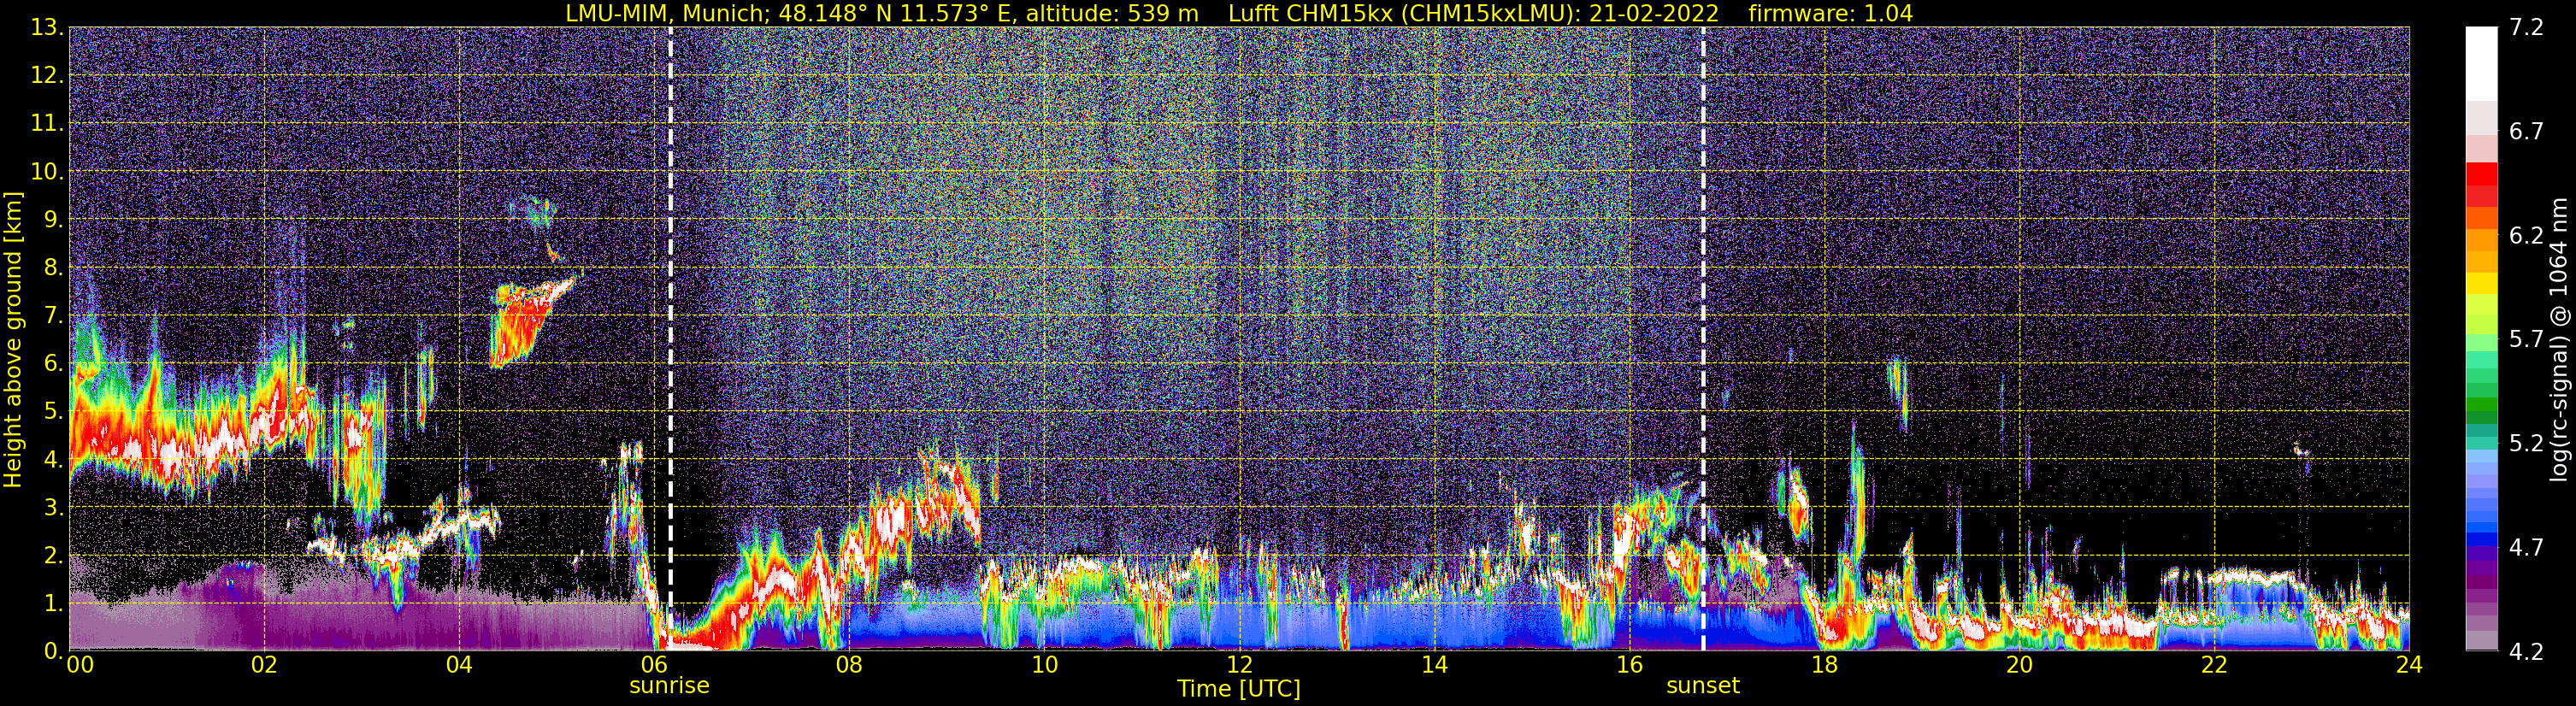Click the time-axis tick label '18'
The image size is (2576, 706).
pyautogui.click(x=1824, y=666)
